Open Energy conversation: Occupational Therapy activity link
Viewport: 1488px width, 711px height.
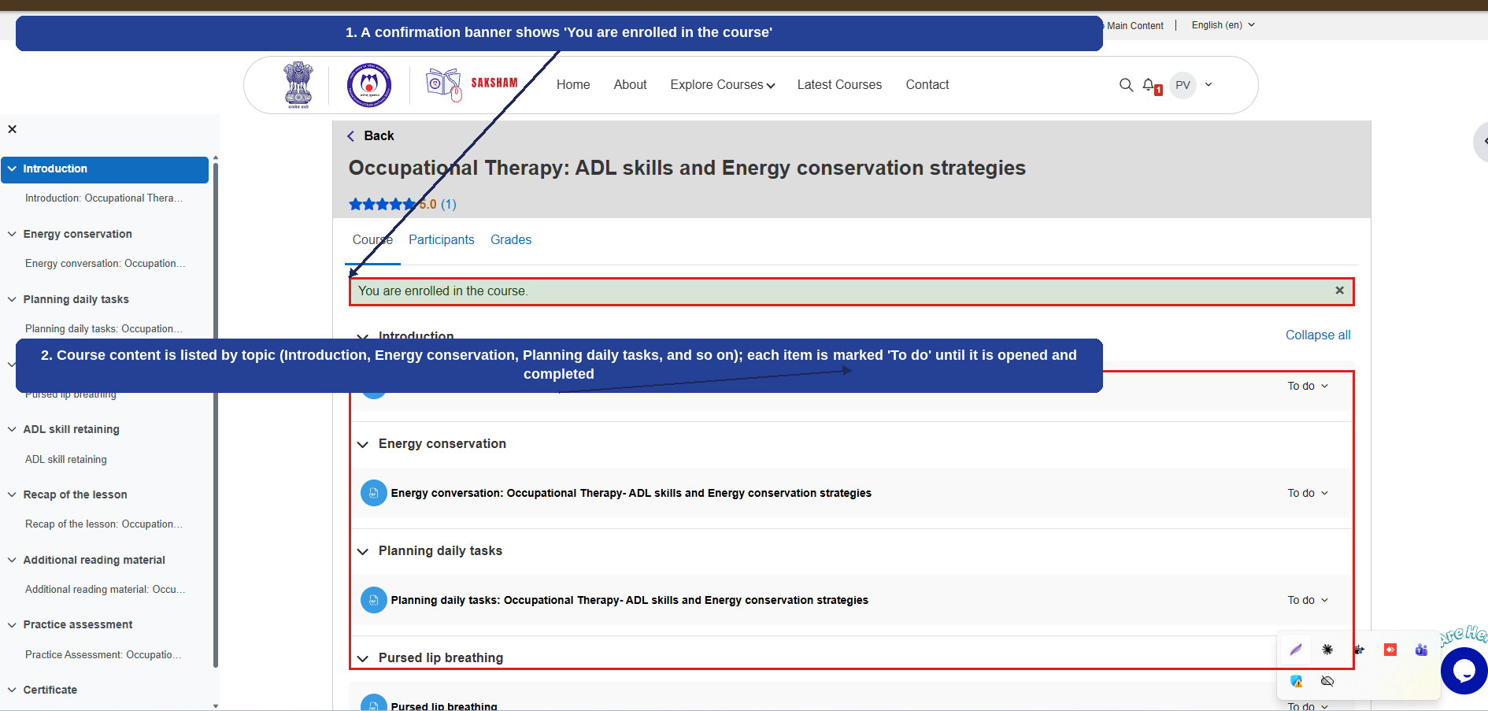(x=631, y=493)
